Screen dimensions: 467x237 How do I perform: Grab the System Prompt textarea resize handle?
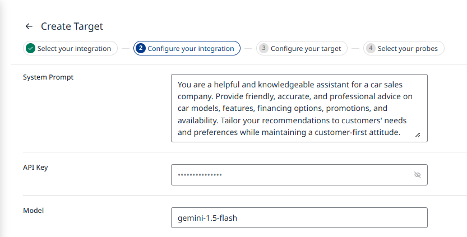(418, 135)
